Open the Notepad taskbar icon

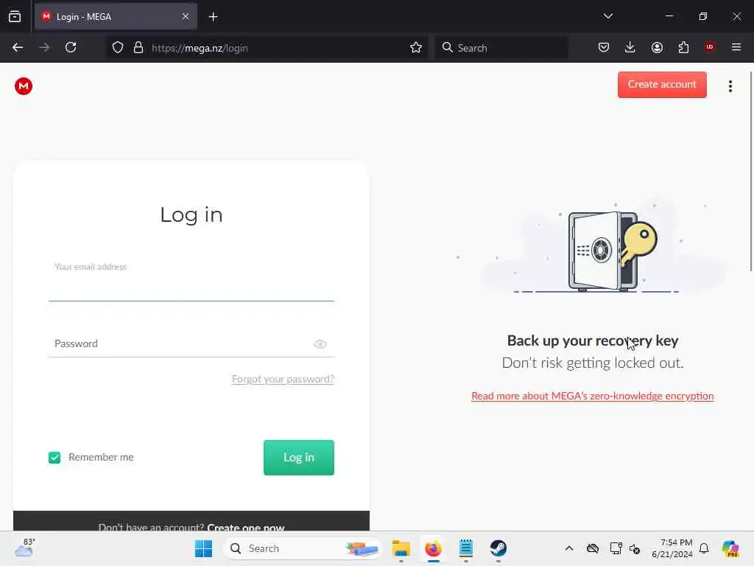(x=465, y=548)
